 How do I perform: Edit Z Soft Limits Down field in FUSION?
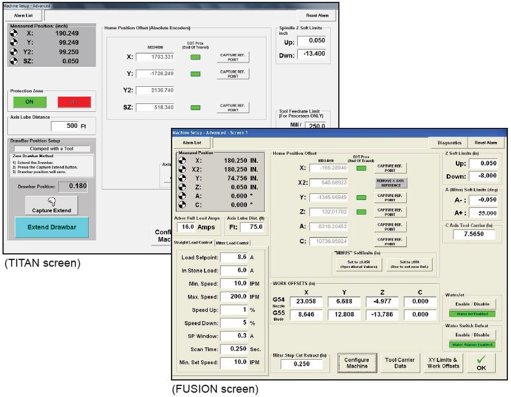tap(483, 176)
